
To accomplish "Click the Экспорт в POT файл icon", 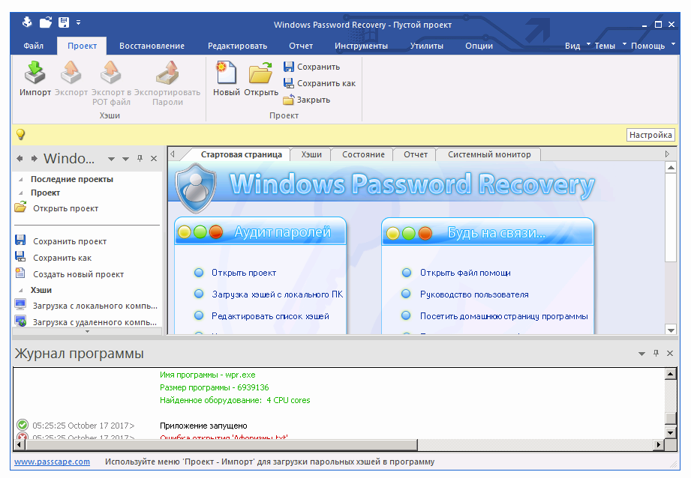I will pyautogui.click(x=110, y=73).
